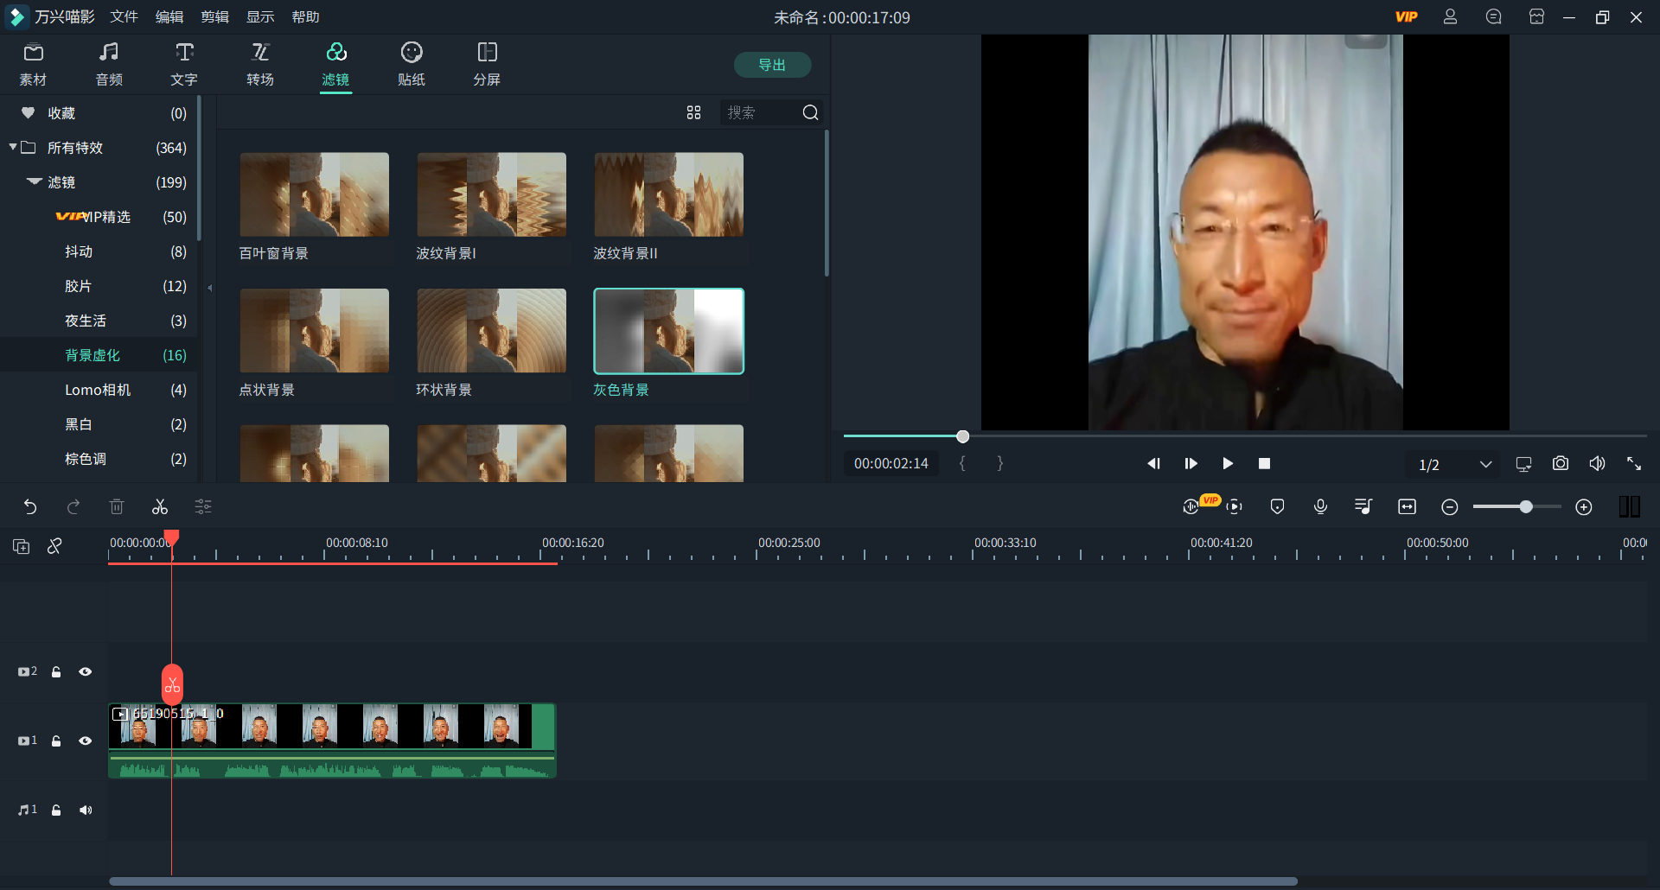
Task: Mute the 音1 audio track speaker
Action: pyautogui.click(x=86, y=810)
